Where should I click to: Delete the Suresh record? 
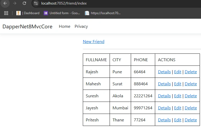pos(191,96)
